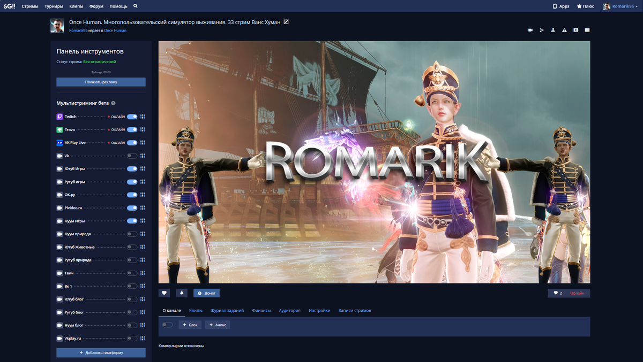Image resolution: width=643 pixels, height=362 pixels.
Task: Switch to the Записи стримов tab
Action: tap(355, 310)
